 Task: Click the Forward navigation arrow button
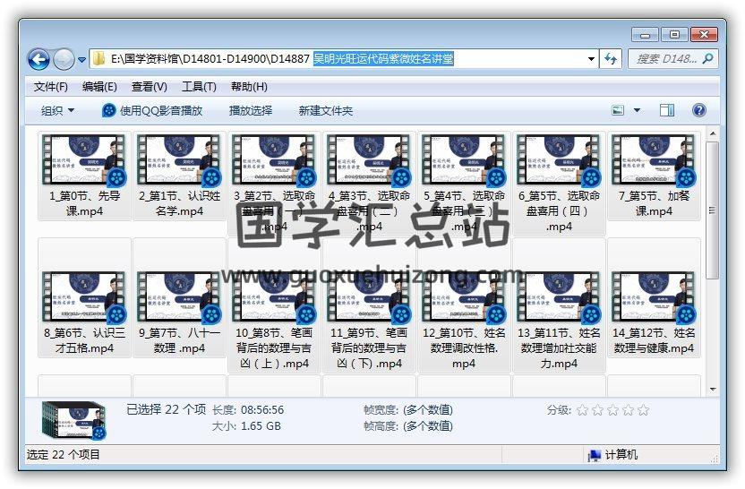(64, 59)
